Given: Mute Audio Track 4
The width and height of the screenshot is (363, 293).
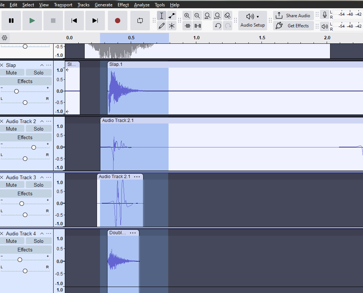Looking at the screenshot, I should point(12,241).
